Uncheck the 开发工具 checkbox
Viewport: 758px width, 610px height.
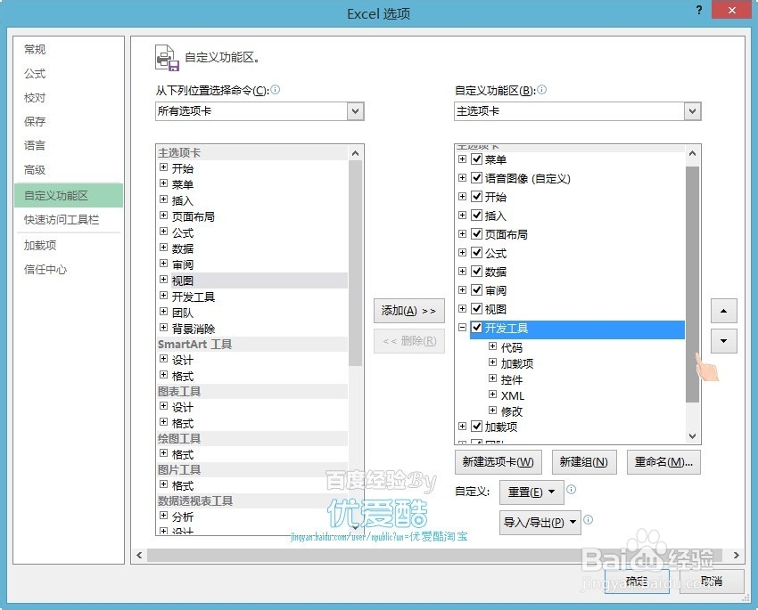477,327
